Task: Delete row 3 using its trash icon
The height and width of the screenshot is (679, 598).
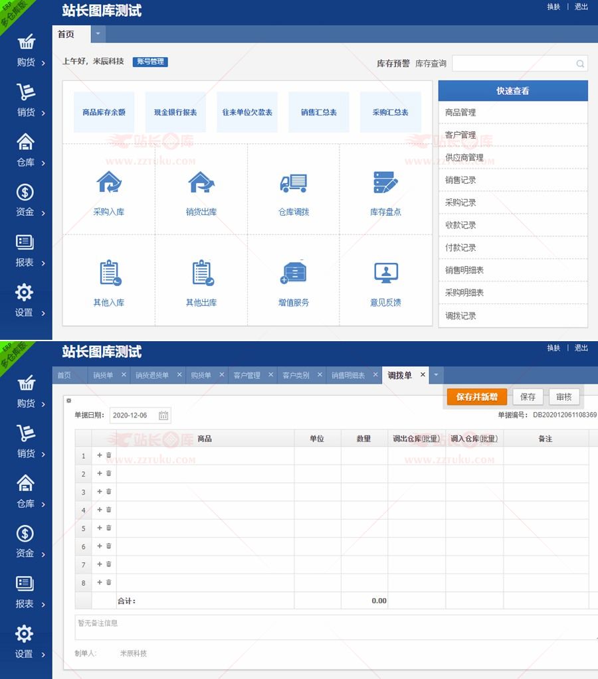Action: [109, 492]
